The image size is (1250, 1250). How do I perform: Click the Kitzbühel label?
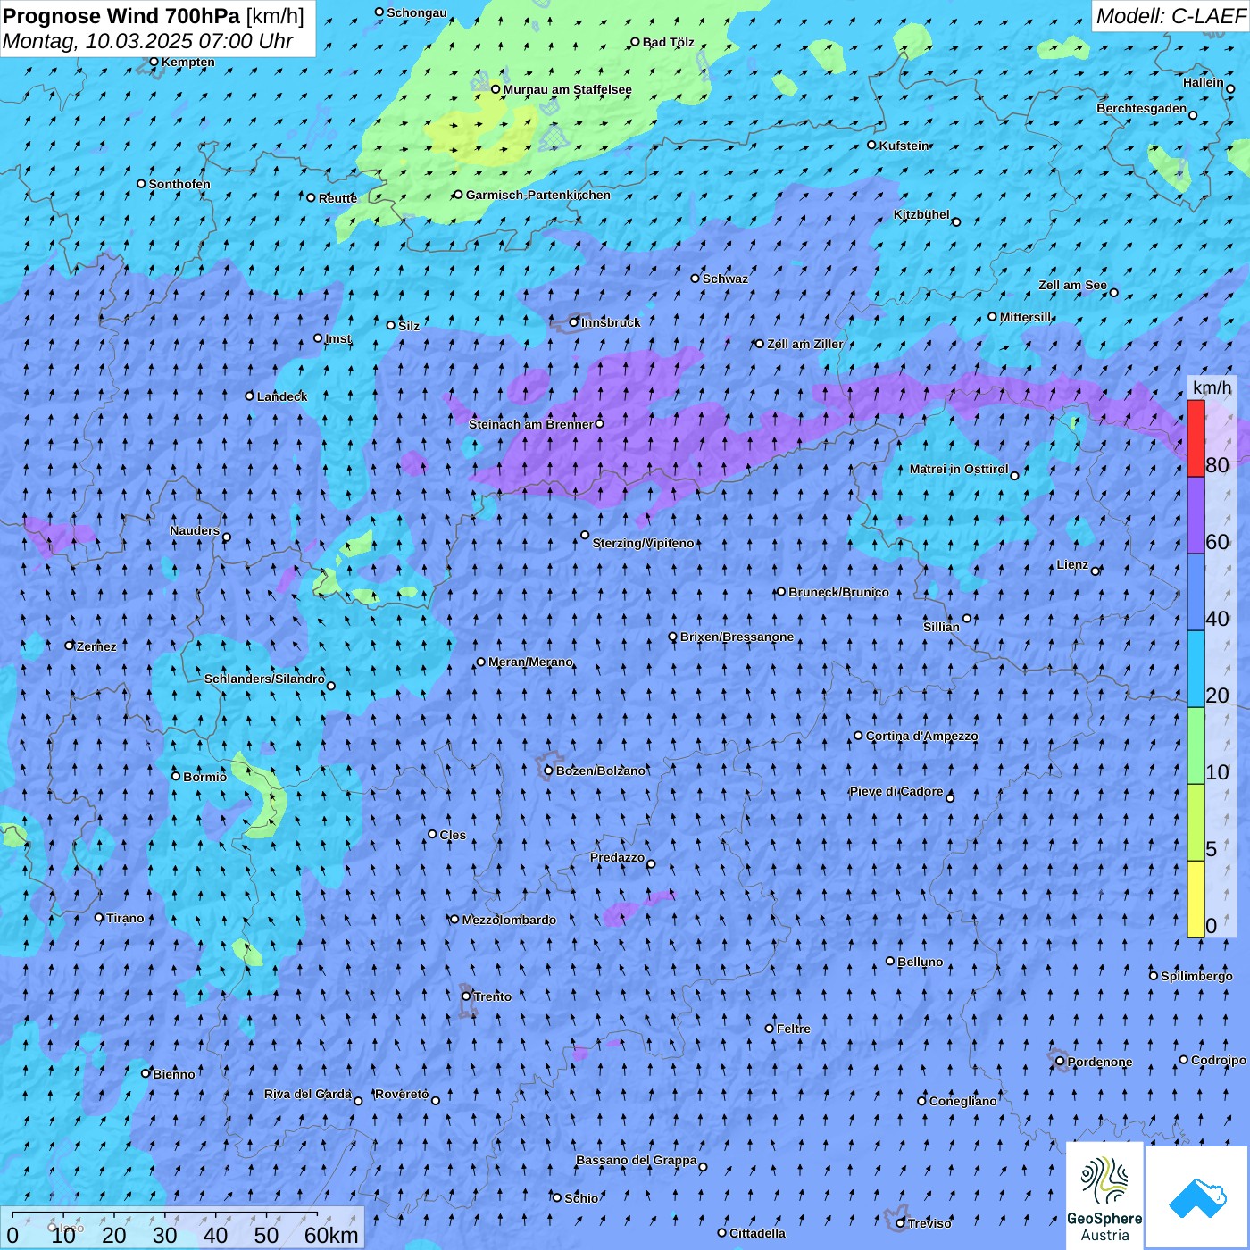pyautogui.click(x=921, y=214)
